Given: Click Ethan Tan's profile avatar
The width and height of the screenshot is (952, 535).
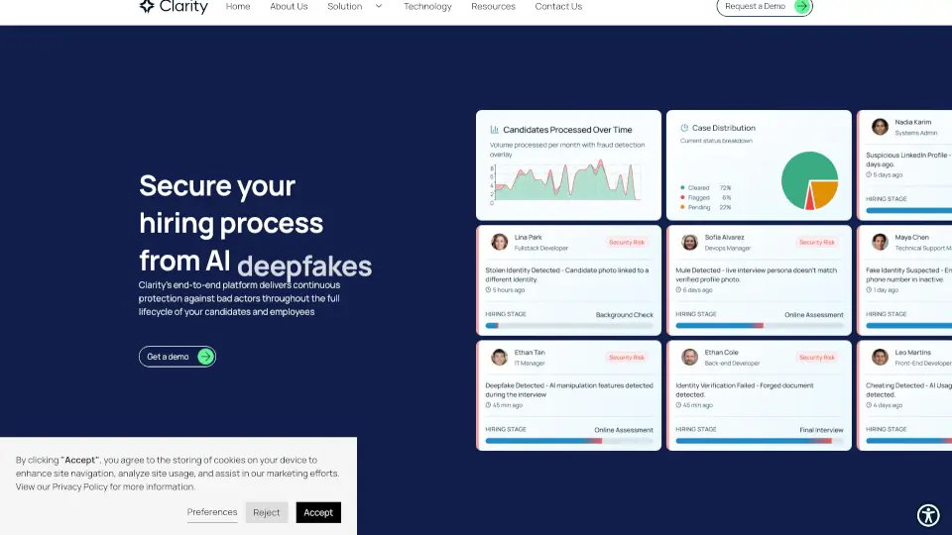Looking at the screenshot, I should (499, 357).
